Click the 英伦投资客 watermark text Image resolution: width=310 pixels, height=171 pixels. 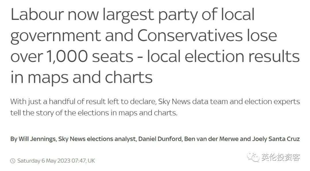click(x=281, y=158)
